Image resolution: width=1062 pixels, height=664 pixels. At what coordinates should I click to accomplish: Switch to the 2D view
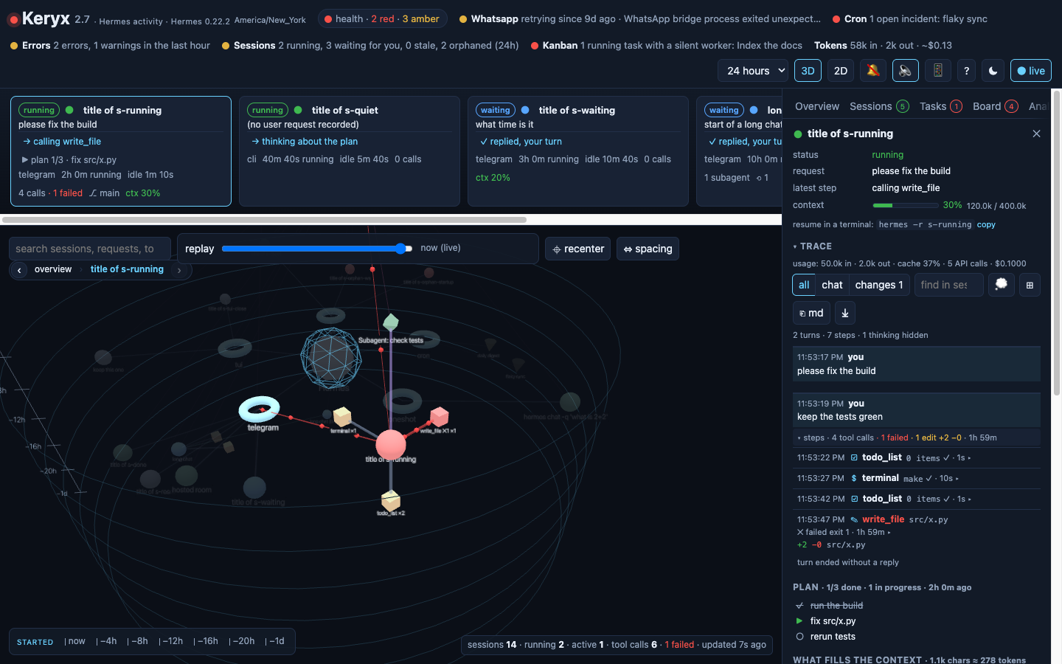coord(840,71)
